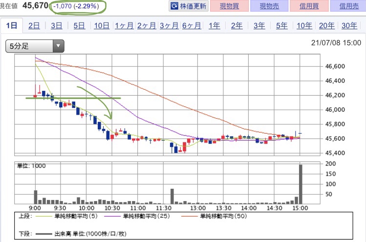Click the 株価更新 refresh icon
The image size is (366, 242).
click(174, 6)
